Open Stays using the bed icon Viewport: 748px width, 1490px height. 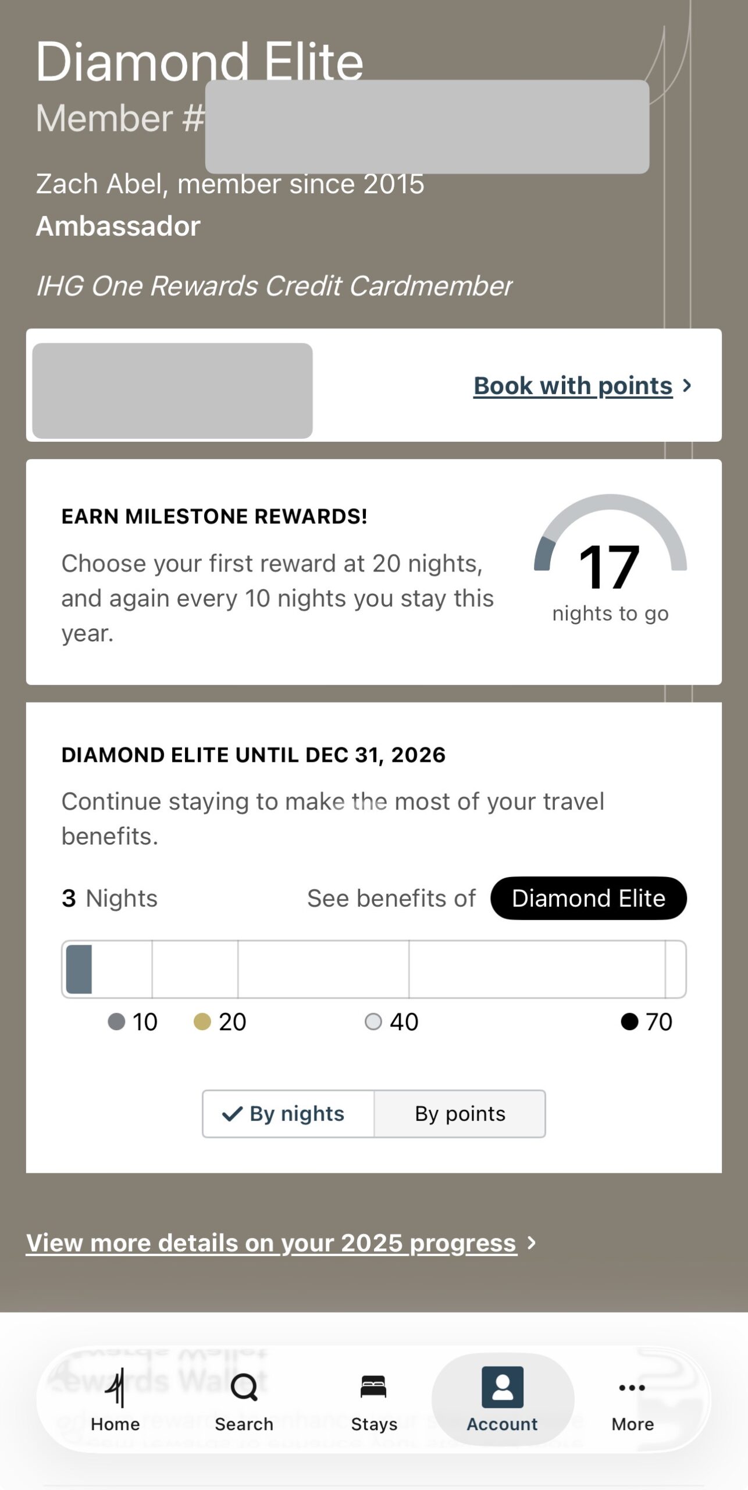pos(373,1386)
